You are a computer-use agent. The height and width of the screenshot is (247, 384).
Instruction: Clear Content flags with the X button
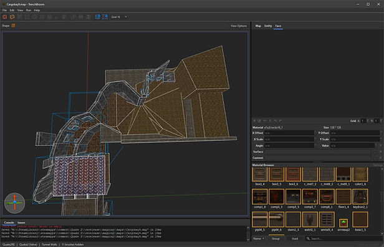pyautogui.click(x=380, y=158)
